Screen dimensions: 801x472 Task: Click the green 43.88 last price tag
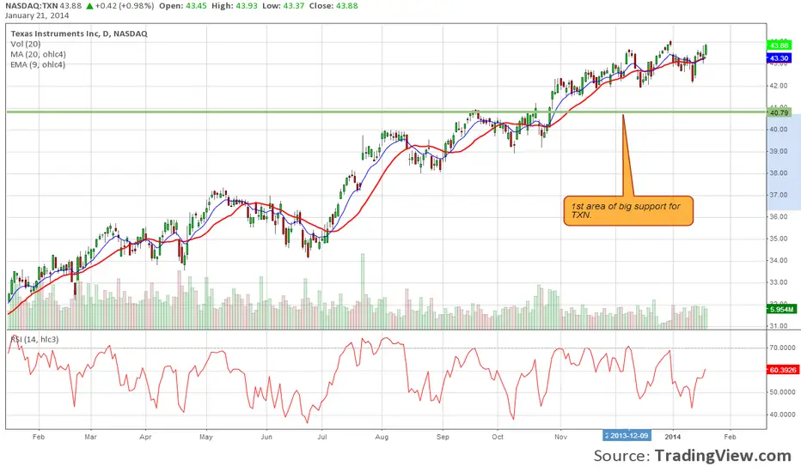[x=780, y=45]
